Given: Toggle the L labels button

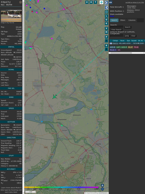Looking at the screenshot, I should click(x=106, y=16).
